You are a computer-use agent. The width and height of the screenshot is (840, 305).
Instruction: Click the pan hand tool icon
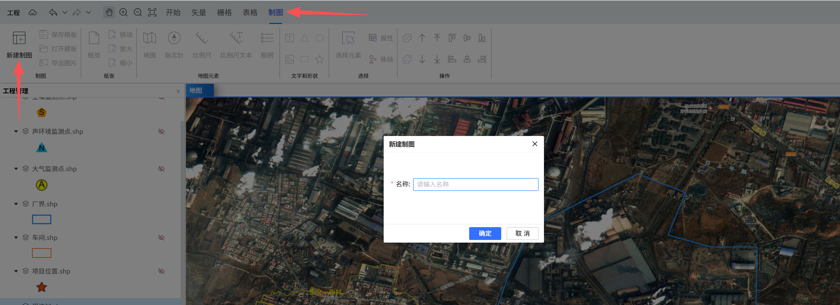(x=109, y=12)
